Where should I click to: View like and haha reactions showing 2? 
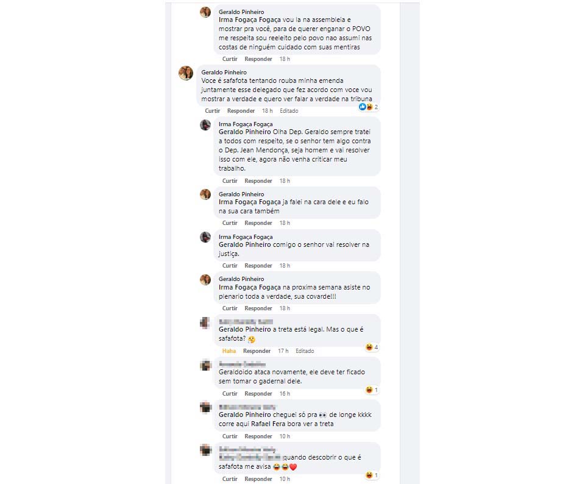tap(369, 107)
